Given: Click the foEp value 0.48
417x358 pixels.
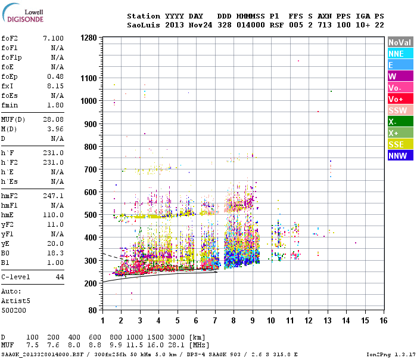Looking at the screenshot, I should (x=55, y=76).
